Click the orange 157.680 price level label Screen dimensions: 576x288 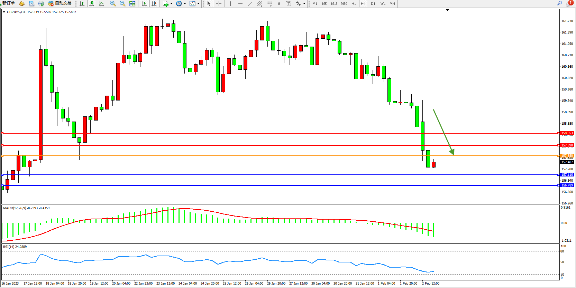pyautogui.click(x=567, y=156)
